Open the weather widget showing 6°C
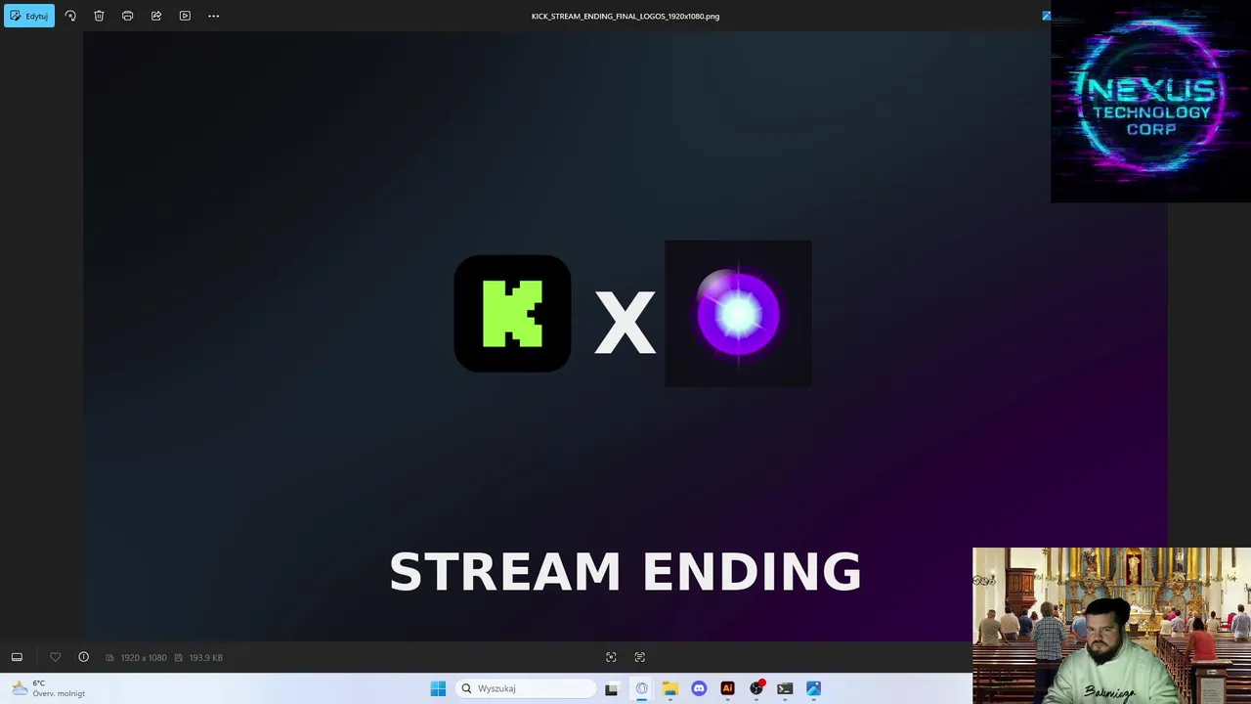Viewport: 1251px width, 704px height. click(x=48, y=688)
